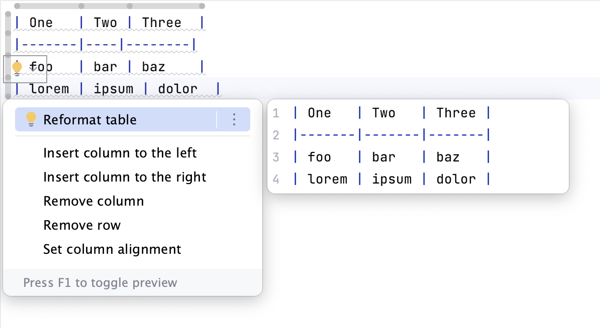Viewport: 600px width, 328px height.
Task: Choose Reformat table from the popup
Action: (90, 119)
